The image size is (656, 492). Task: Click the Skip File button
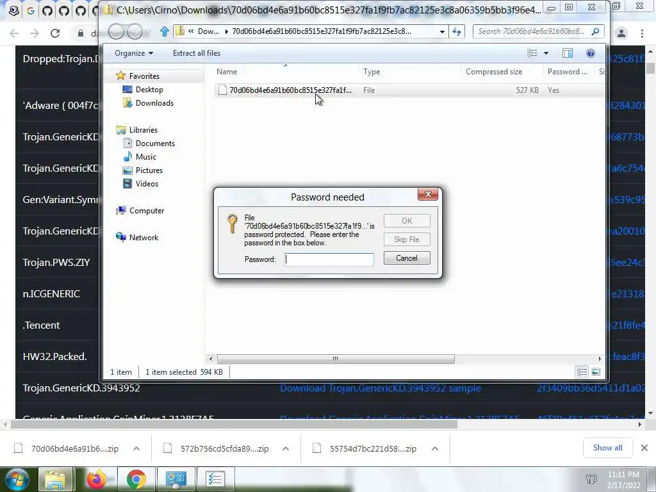tap(407, 240)
